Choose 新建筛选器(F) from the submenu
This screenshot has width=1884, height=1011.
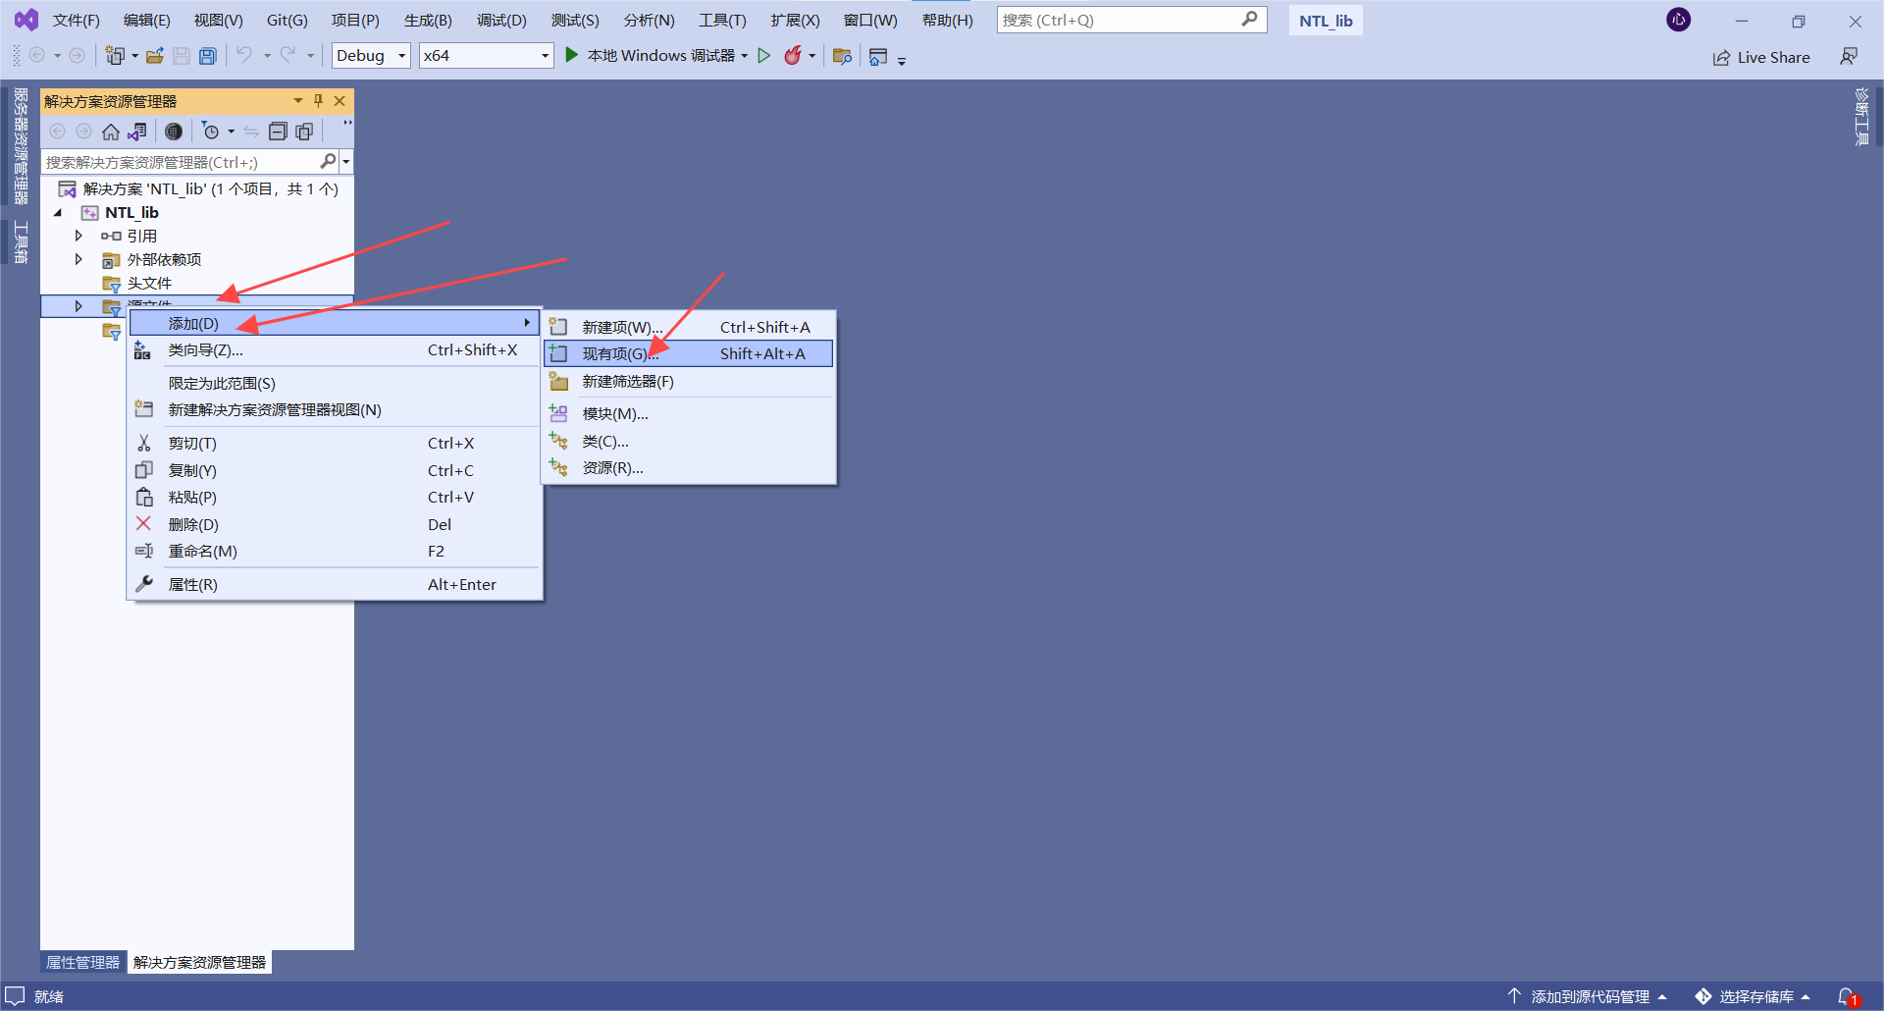(x=689, y=381)
